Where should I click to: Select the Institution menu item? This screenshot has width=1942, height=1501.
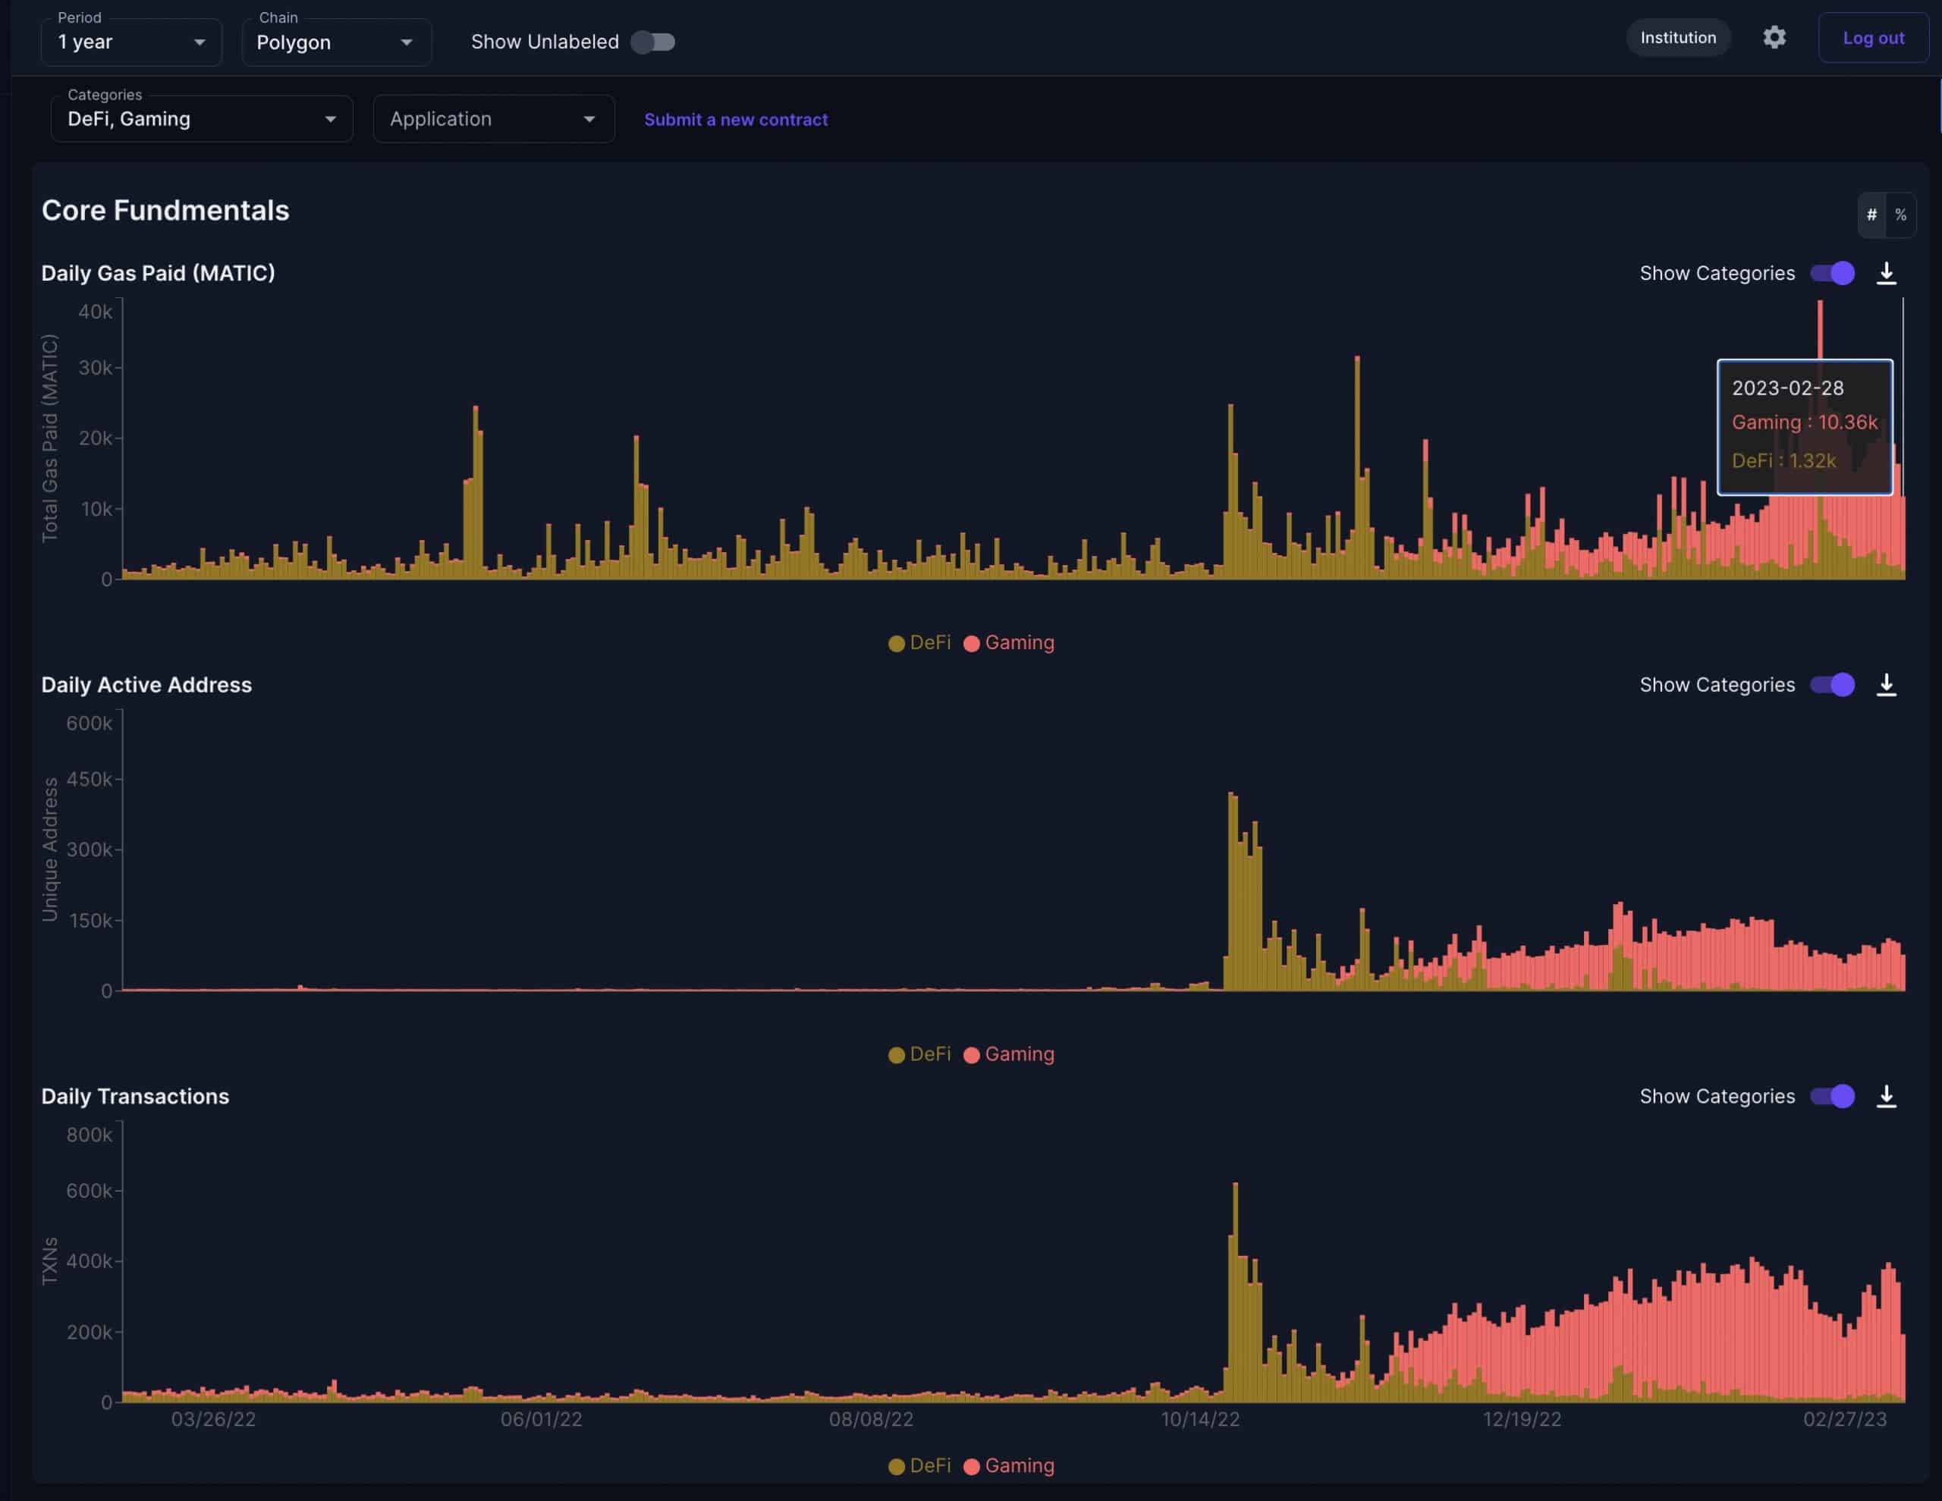pos(1677,37)
